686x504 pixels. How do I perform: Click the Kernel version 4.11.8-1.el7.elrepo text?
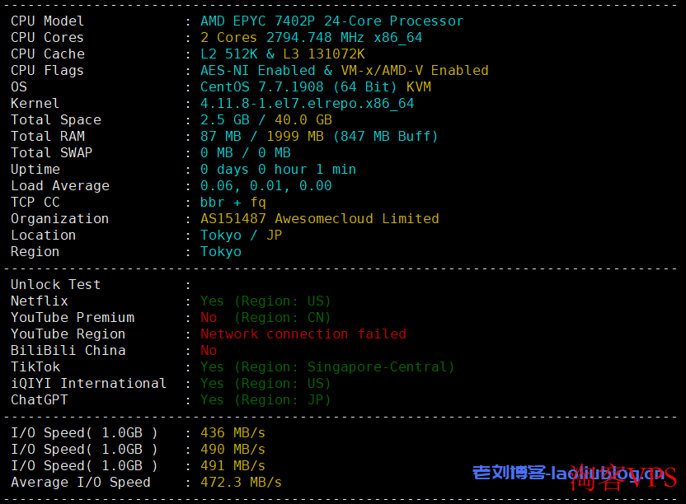coord(307,103)
